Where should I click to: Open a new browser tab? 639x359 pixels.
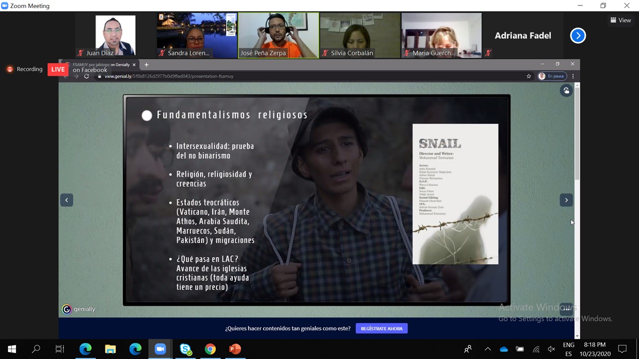coord(146,64)
